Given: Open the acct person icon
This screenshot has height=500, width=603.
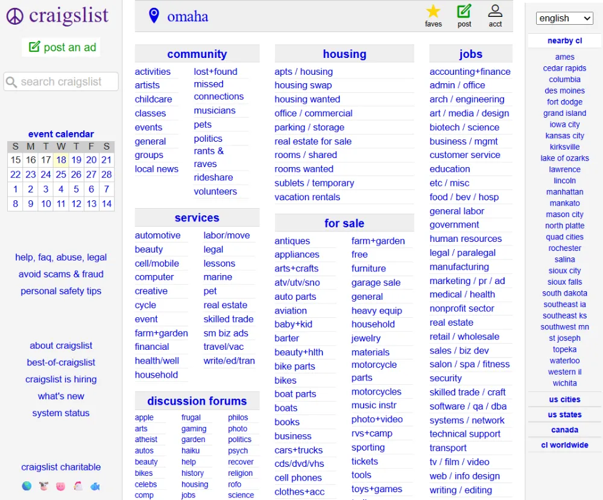Looking at the screenshot, I should (495, 11).
